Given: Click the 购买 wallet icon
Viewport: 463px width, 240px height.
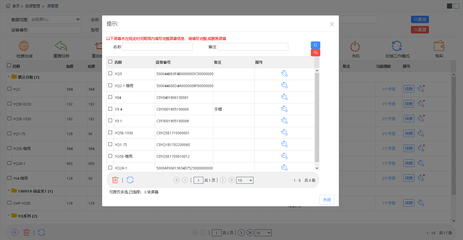Looking at the screenshot, I should click(x=439, y=46).
